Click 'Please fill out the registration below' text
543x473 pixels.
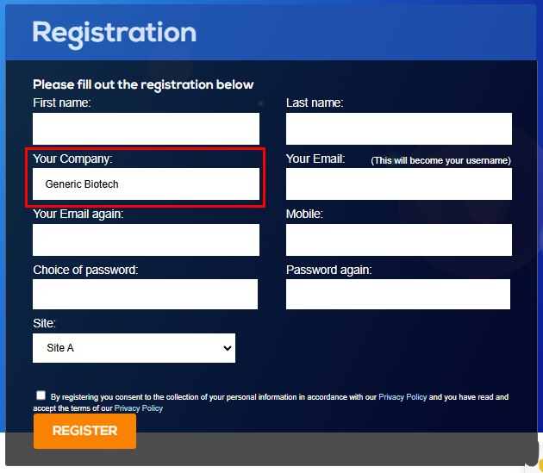point(143,84)
